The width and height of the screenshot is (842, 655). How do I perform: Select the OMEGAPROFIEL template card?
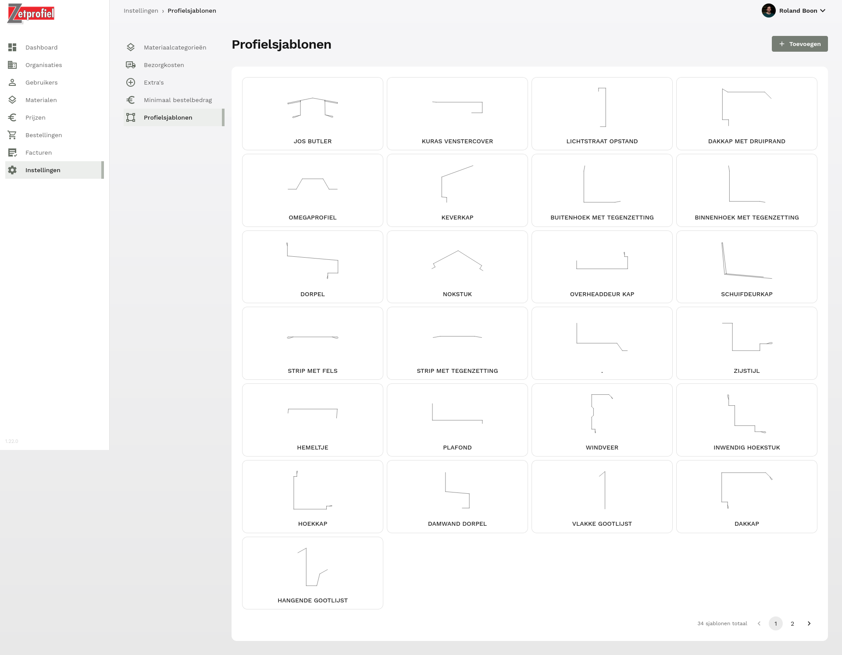coord(313,190)
